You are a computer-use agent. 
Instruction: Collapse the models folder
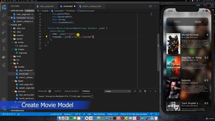coord(21,67)
